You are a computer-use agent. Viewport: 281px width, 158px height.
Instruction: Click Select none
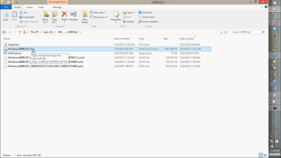146,17
